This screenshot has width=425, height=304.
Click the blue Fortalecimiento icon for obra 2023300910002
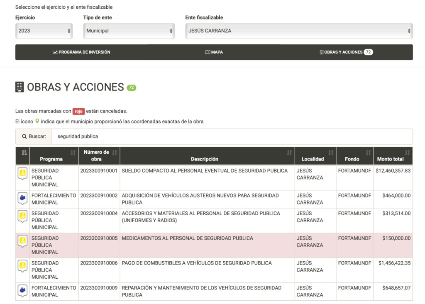(x=22, y=198)
